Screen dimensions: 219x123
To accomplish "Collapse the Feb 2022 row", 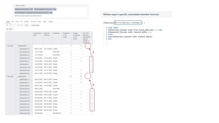I will (7, 76).
